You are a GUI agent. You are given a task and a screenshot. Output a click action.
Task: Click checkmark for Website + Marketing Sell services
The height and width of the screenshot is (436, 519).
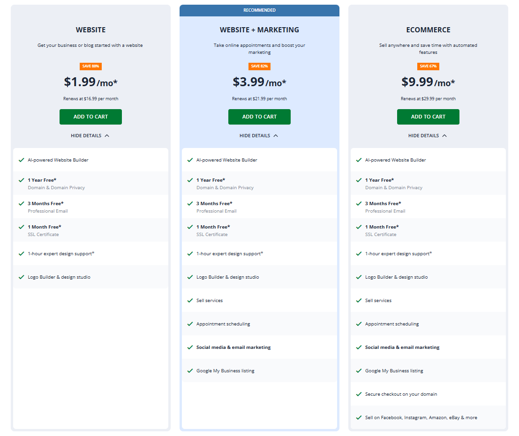(x=190, y=301)
